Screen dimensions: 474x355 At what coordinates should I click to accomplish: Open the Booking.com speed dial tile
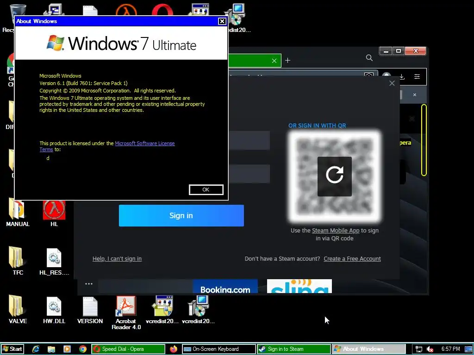pyautogui.click(x=225, y=286)
